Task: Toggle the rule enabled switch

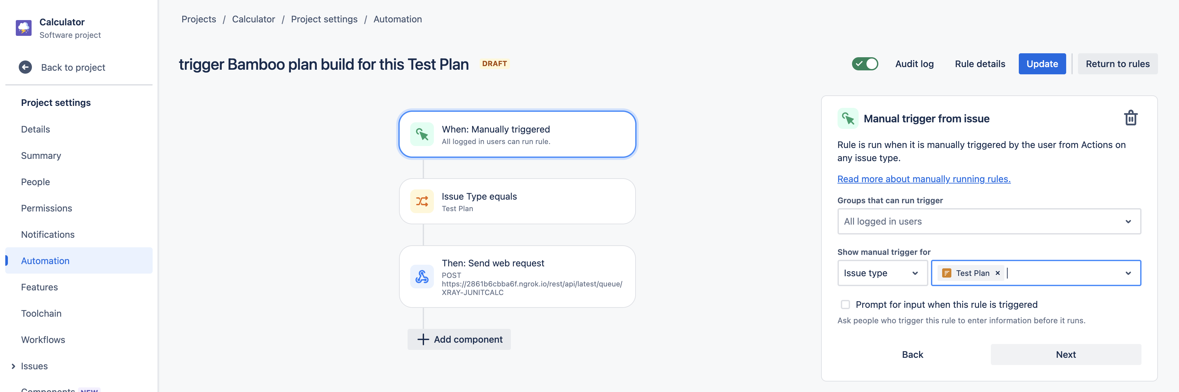Action: pos(865,64)
